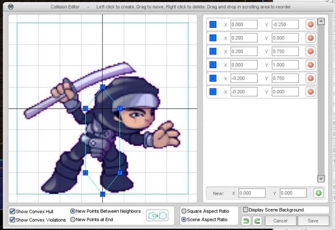Redo change with green arrow

coord(258,221)
